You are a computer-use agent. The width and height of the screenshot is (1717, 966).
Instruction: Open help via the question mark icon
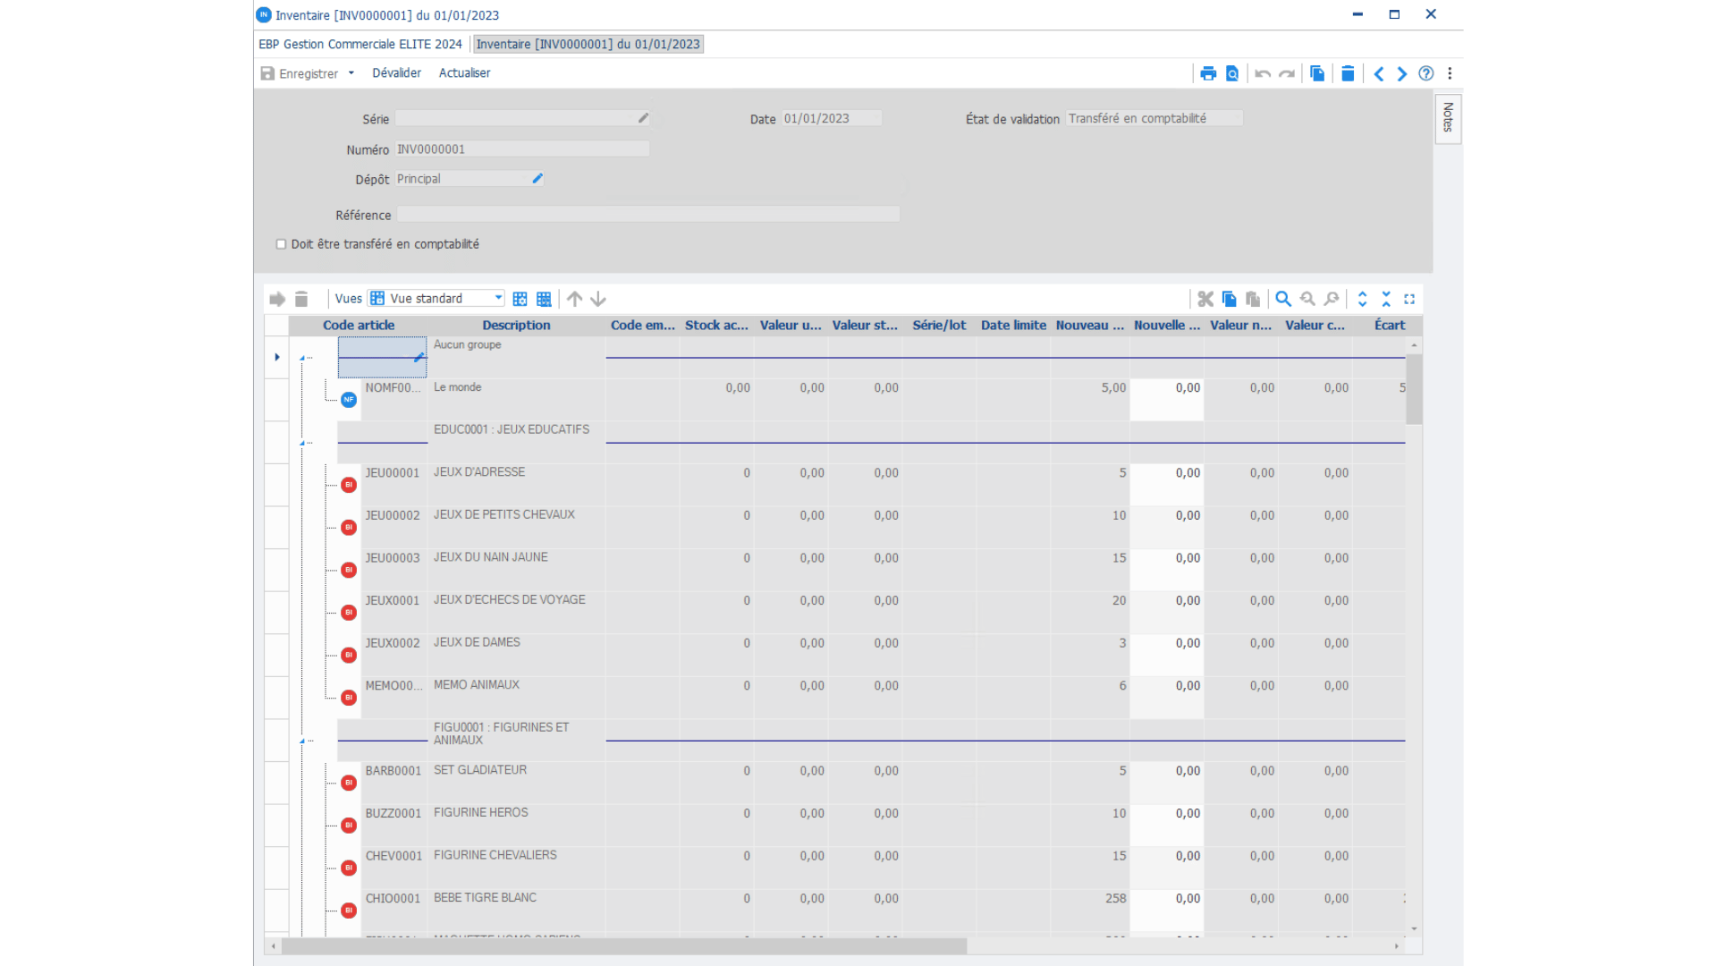(1426, 73)
